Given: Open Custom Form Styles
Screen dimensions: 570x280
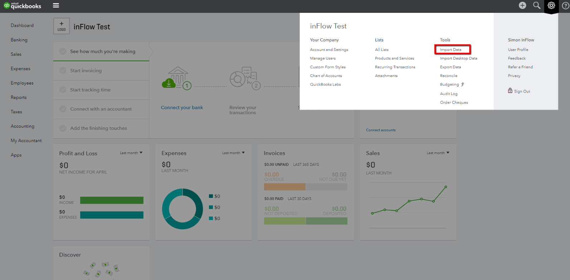Looking at the screenshot, I should [x=328, y=67].
